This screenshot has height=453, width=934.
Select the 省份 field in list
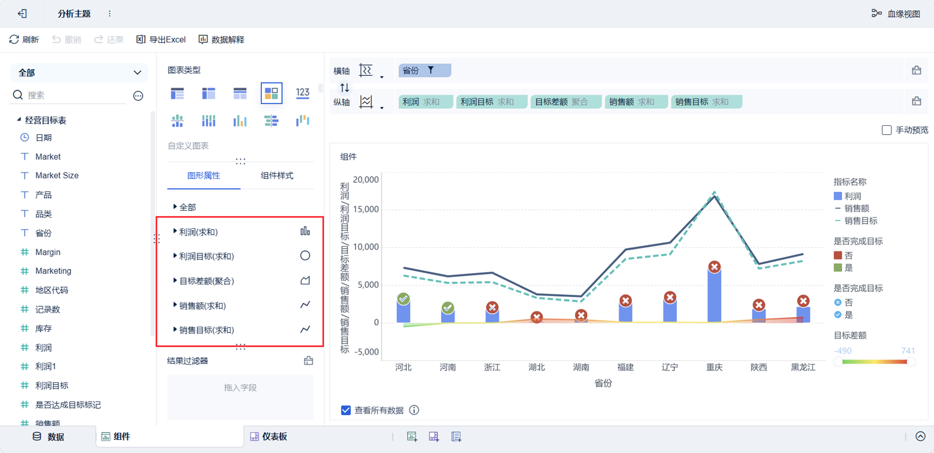pos(43,233)
